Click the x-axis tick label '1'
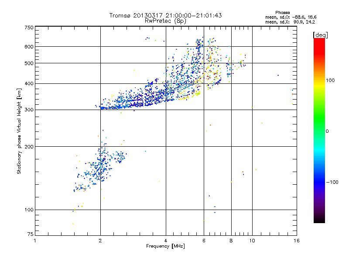Viewport: 349px width, 262px height. (x=35, y=241)
